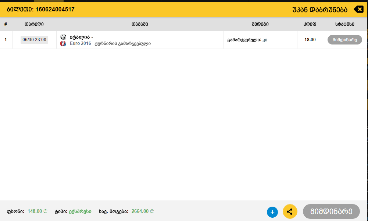Click row number 1 cell
368x221 pixels.
[6, 40]
